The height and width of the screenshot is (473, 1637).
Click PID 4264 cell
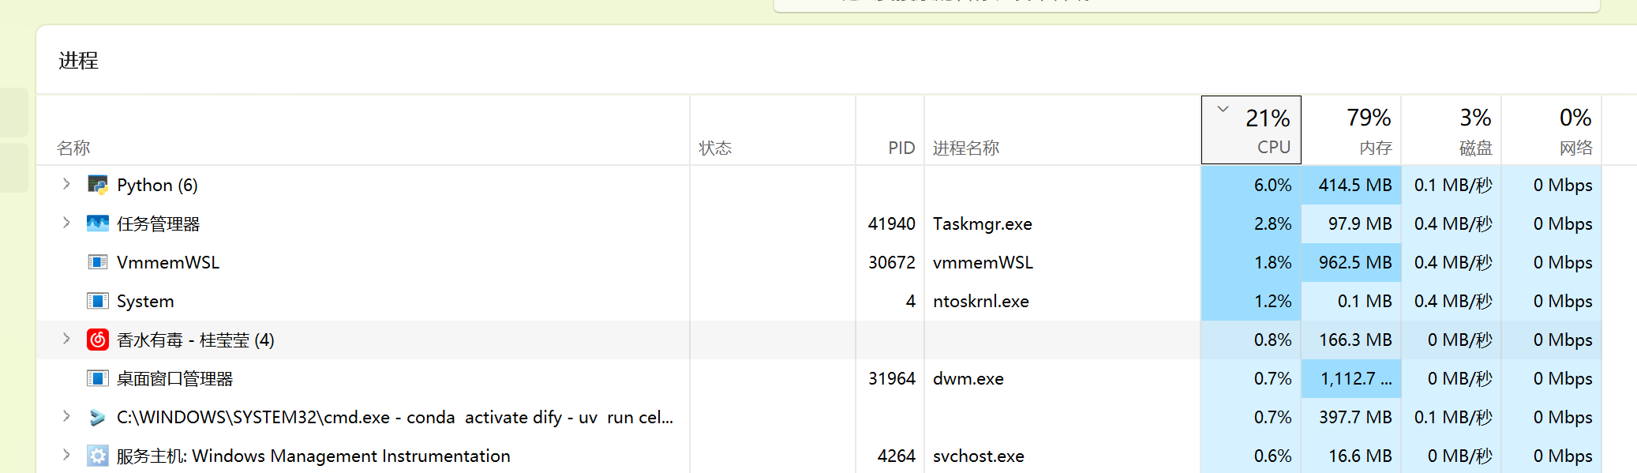(x=897, y=456)
